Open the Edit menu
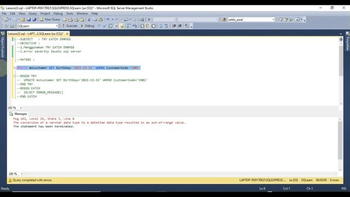 point(13,14)
